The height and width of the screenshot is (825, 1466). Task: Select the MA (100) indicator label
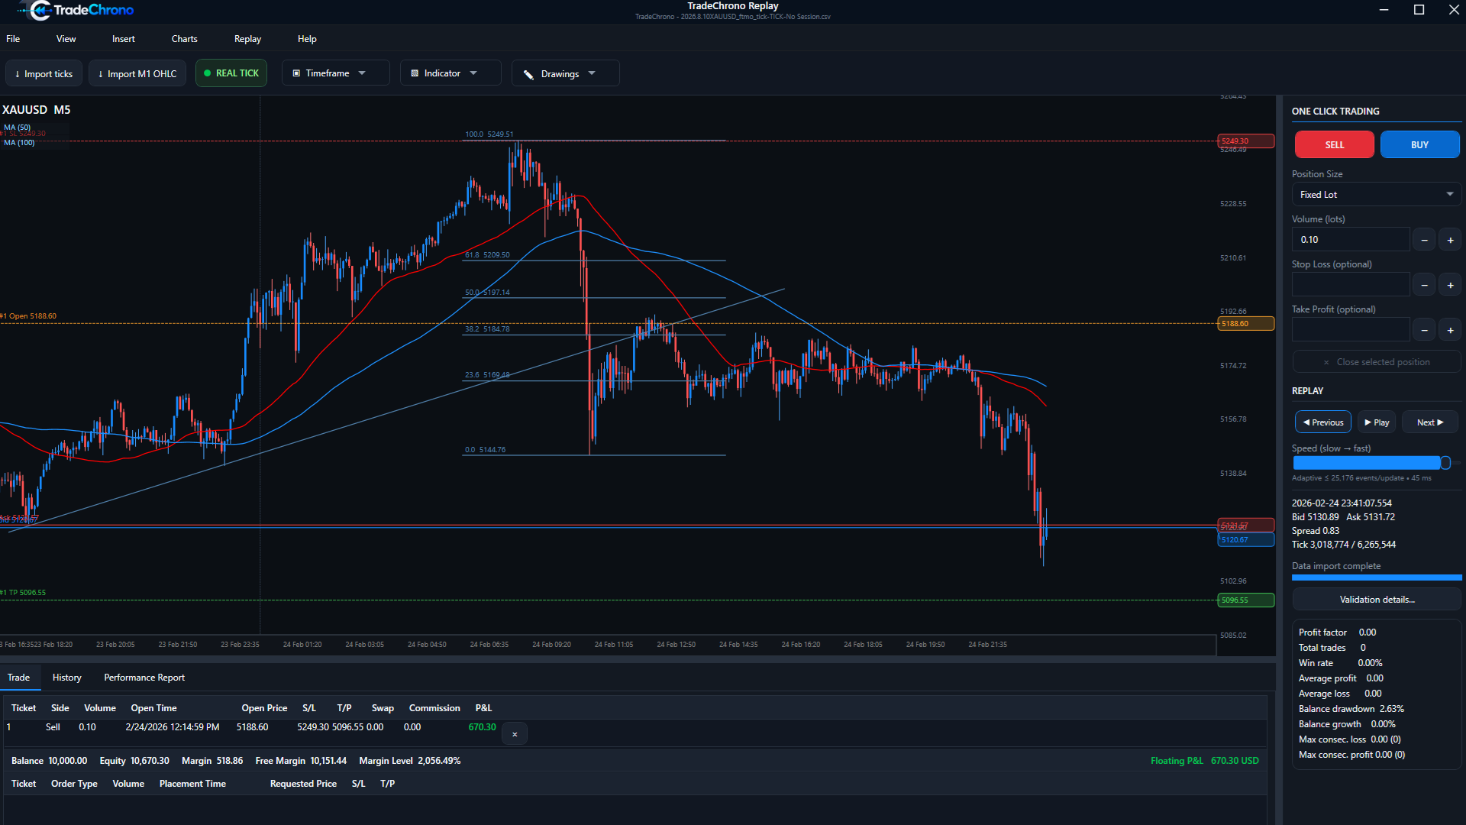[x=19, y=143]
